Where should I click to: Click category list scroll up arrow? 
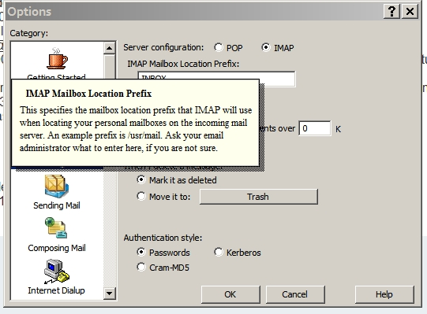[x=110, y=48]
